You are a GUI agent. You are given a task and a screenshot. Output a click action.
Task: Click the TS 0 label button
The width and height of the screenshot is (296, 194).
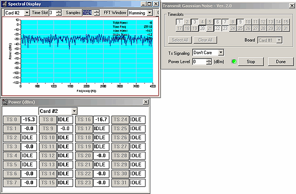[x=12, y=119]
